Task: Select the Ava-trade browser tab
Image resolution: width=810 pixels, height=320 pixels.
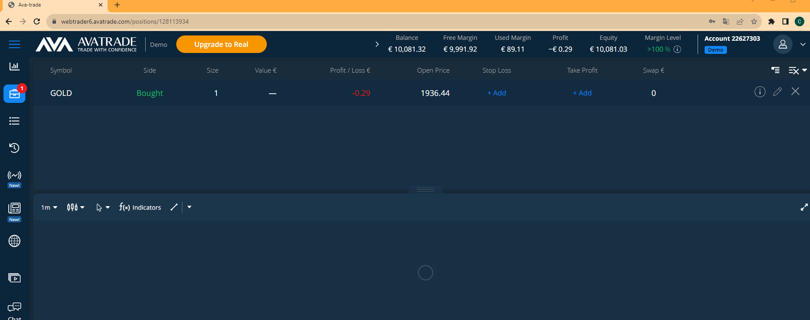Action: tap(55, 5)
